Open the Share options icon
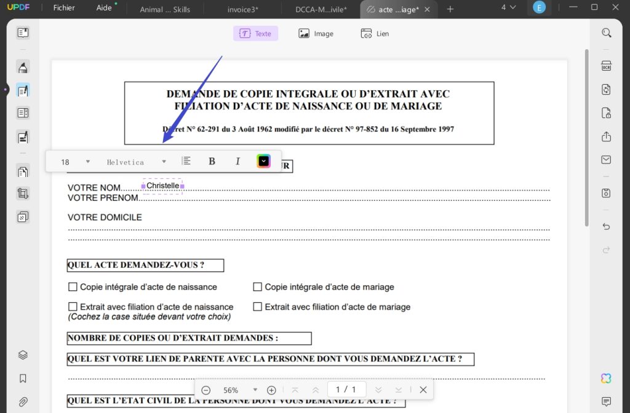Screen dimensions: 630x413 pos(607,136)
